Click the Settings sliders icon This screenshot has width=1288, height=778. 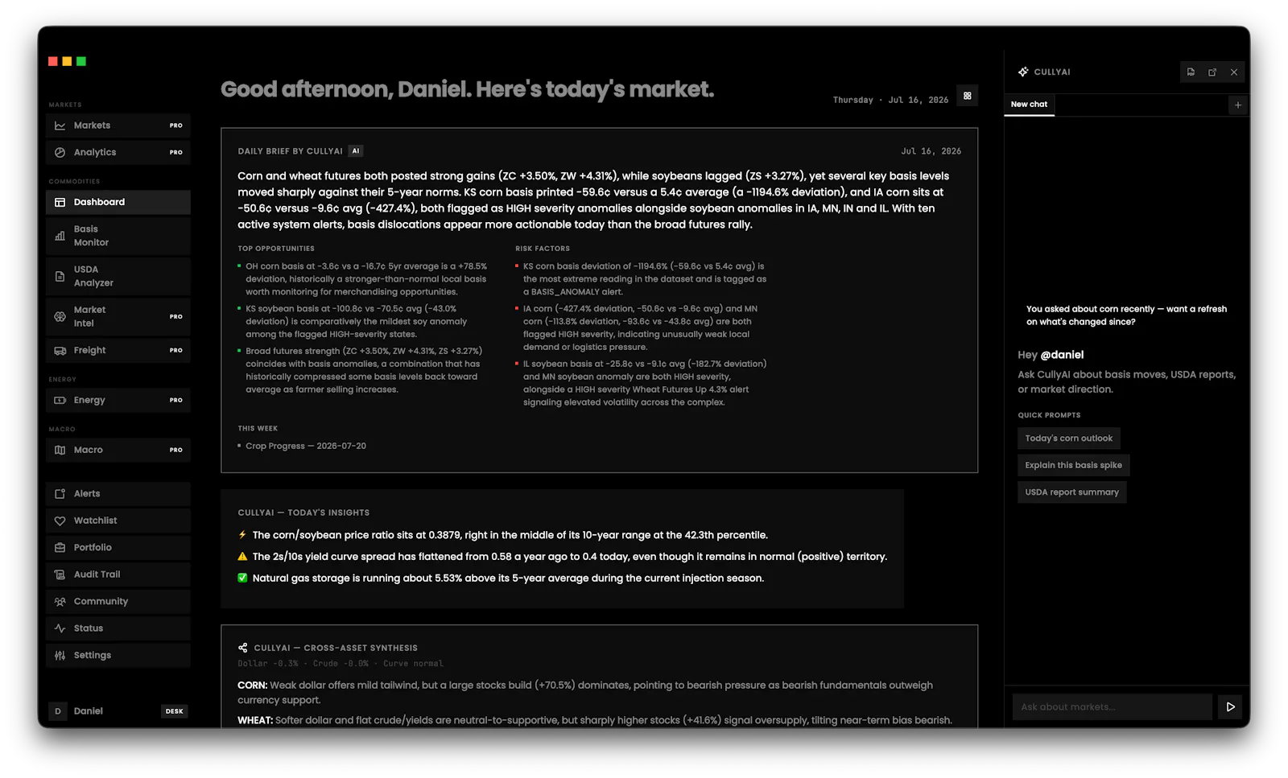tap(60, 656)
